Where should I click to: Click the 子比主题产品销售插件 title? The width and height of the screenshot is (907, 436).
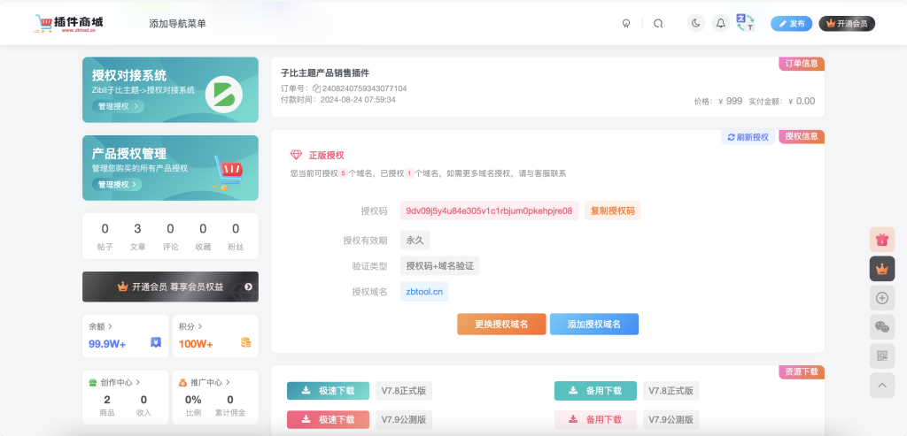click(x=325, y=73)
